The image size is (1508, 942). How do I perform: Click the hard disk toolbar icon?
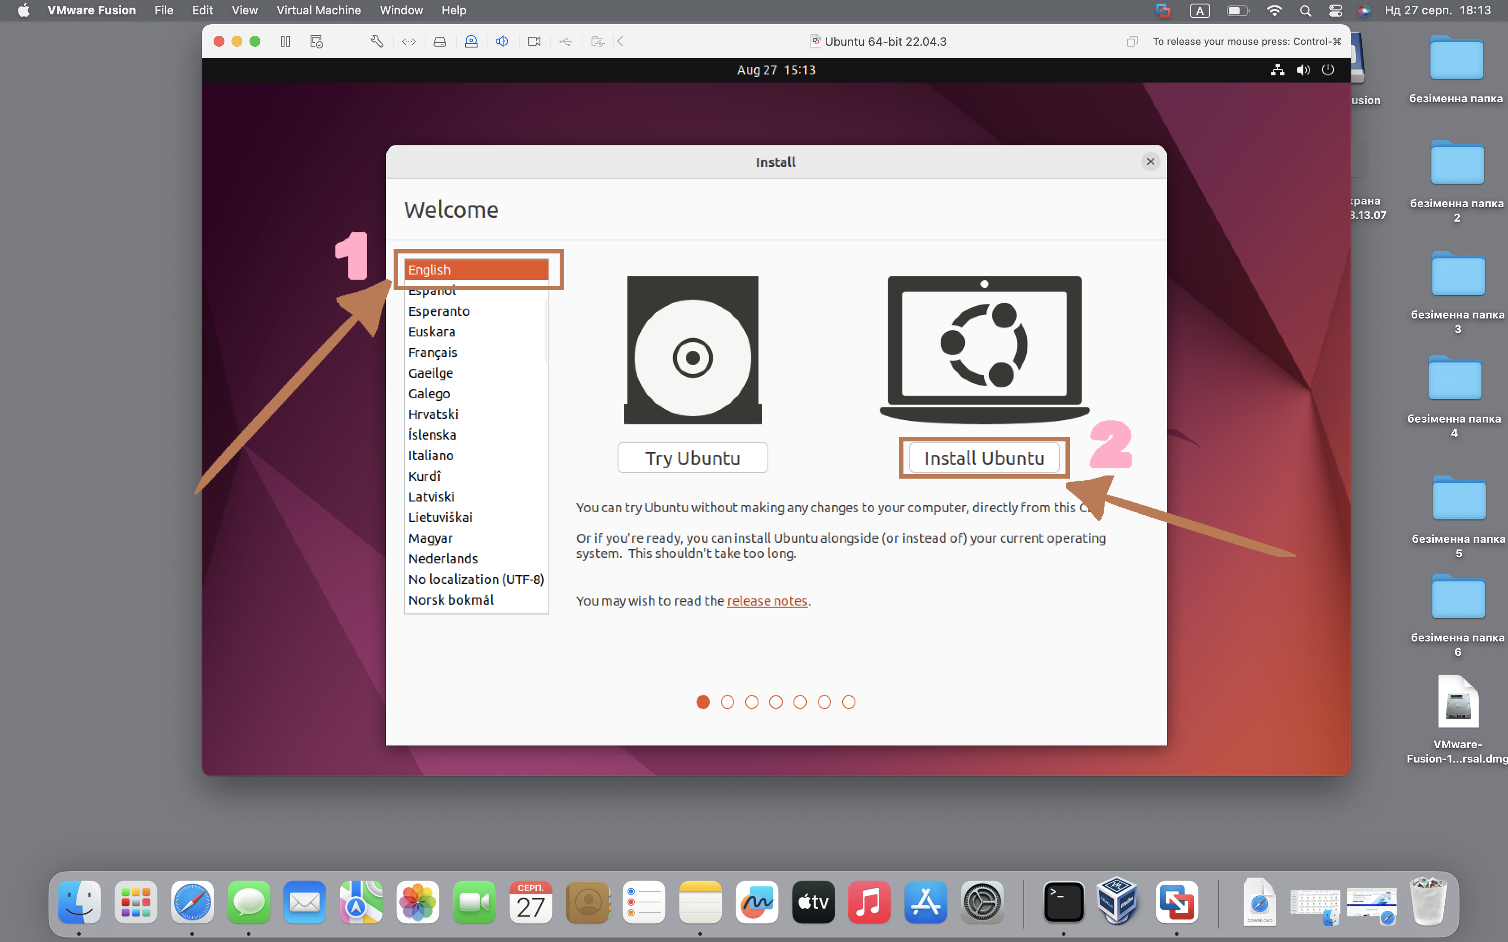pos(440,41)
